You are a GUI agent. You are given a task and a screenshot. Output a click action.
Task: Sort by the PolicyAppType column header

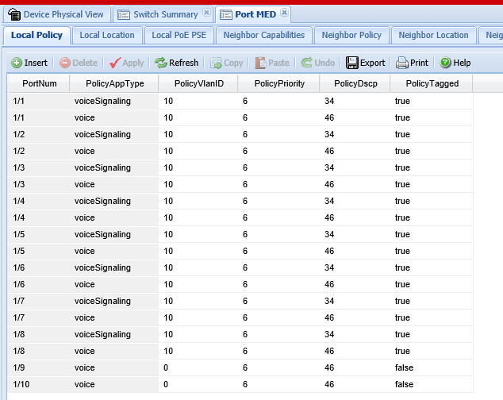114,83
